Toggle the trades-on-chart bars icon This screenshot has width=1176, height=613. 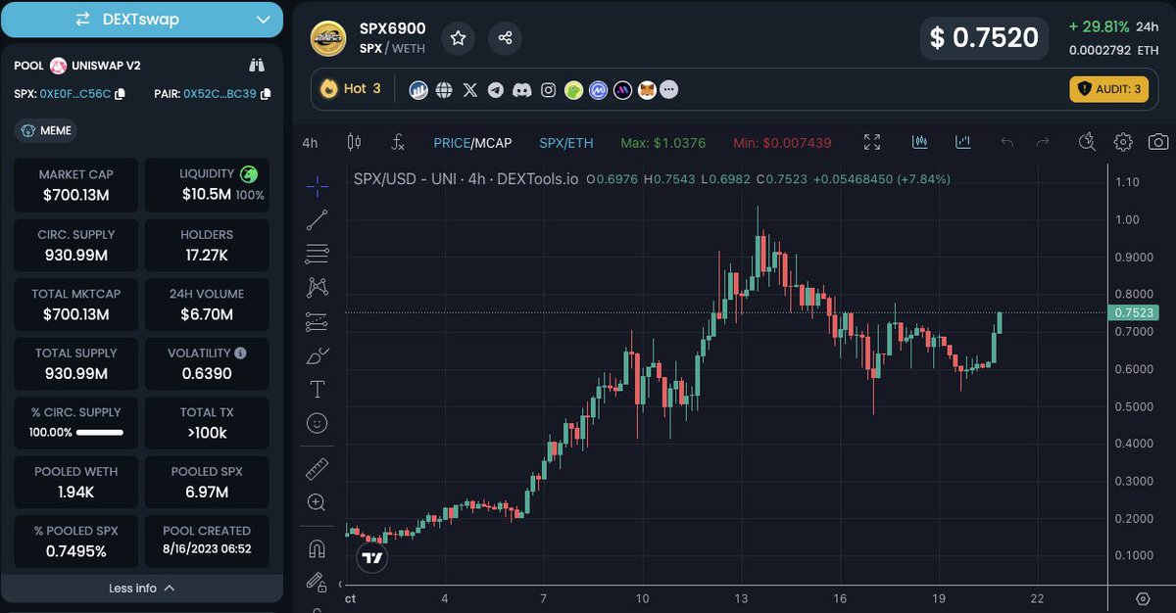[919, 143]
